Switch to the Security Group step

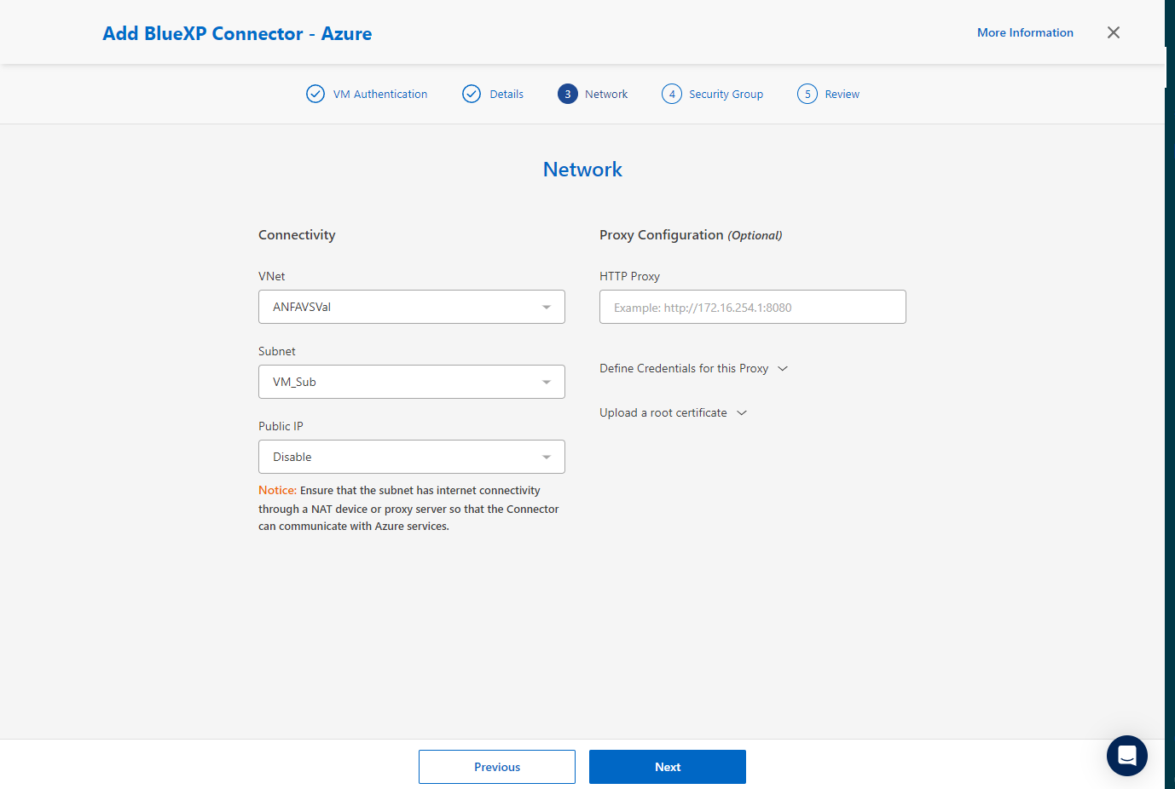[726, 94]
